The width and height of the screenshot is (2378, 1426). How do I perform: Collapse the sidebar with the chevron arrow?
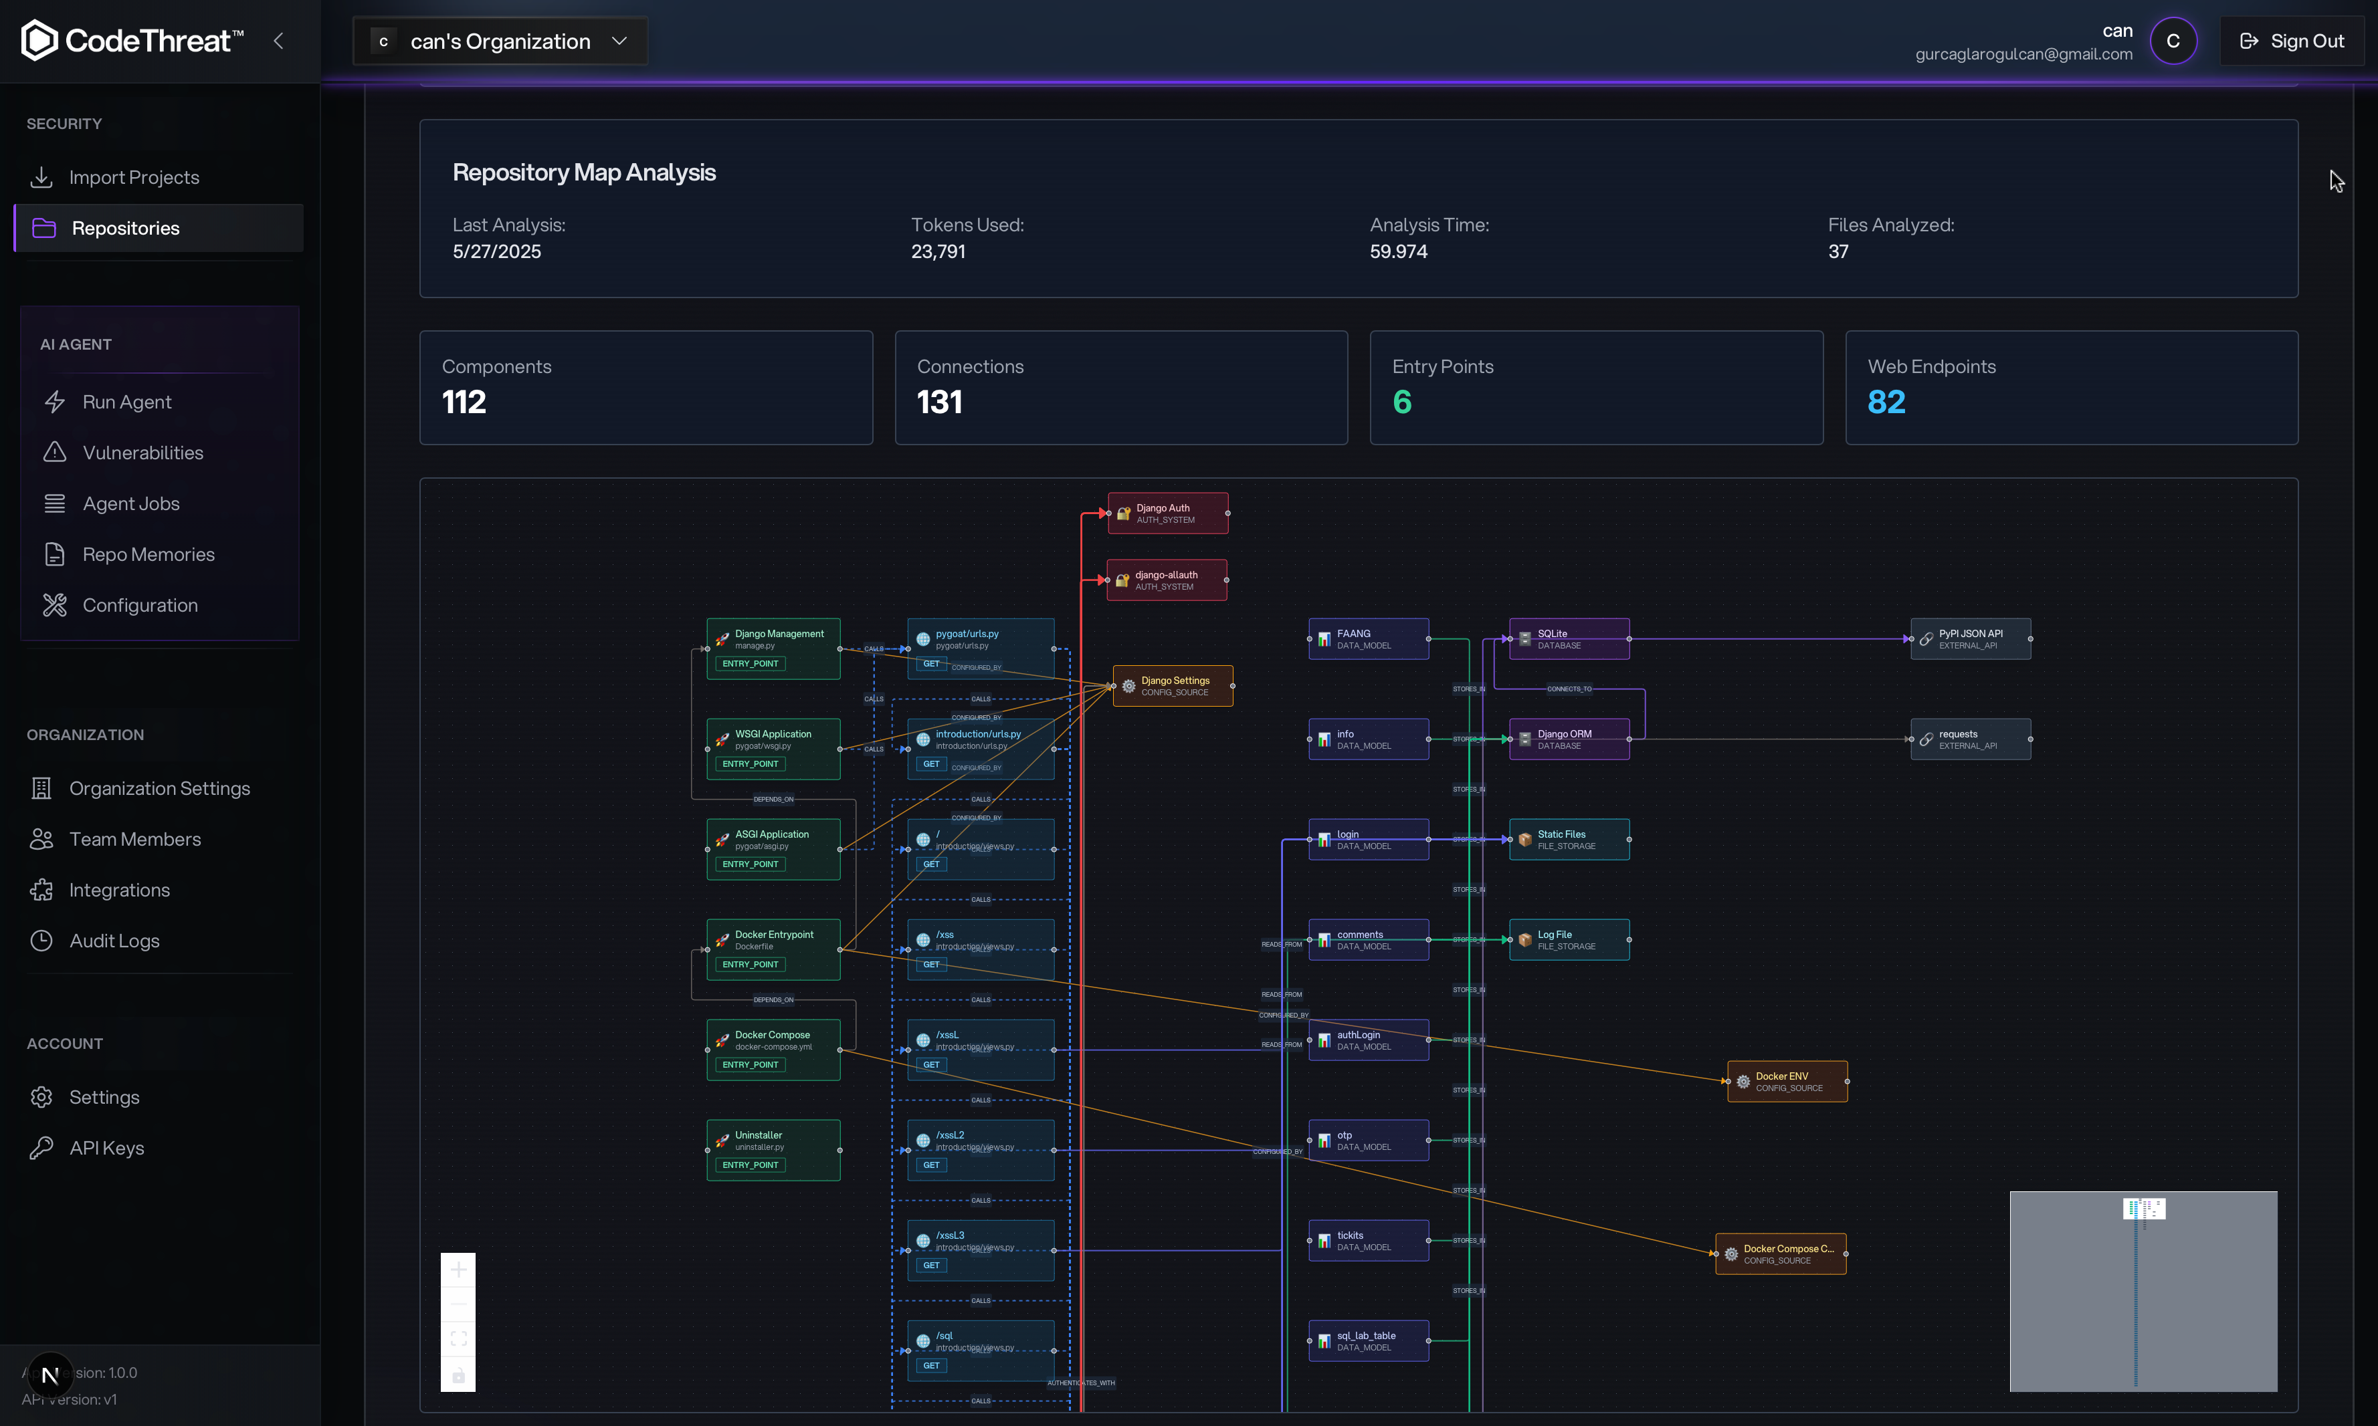279,40
